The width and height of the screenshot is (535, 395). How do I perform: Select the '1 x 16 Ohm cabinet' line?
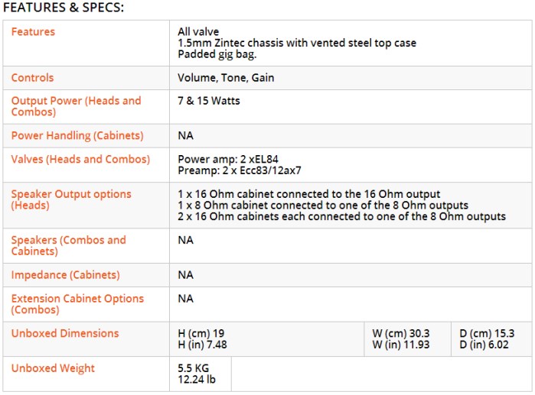[x=309, y=194]
